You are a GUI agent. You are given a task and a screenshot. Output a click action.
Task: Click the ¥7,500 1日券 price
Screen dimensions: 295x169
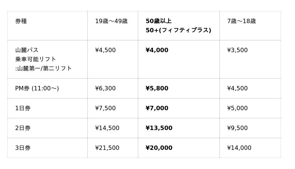pos(105,108)
